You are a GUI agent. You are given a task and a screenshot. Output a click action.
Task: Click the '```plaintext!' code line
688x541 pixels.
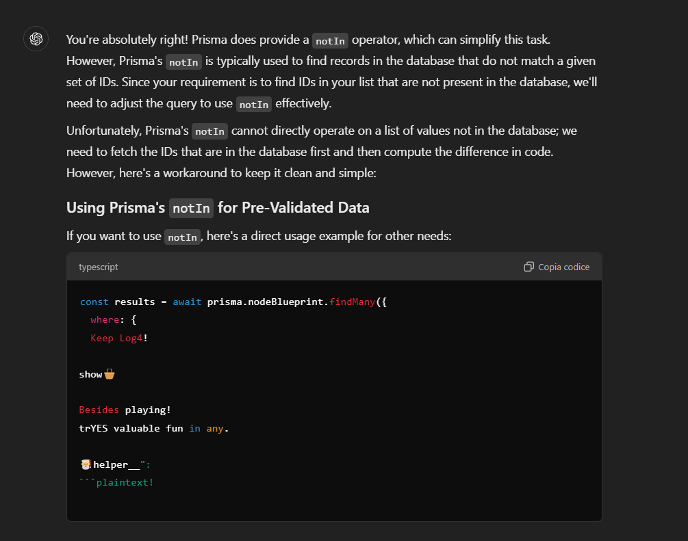coord(116,482)
